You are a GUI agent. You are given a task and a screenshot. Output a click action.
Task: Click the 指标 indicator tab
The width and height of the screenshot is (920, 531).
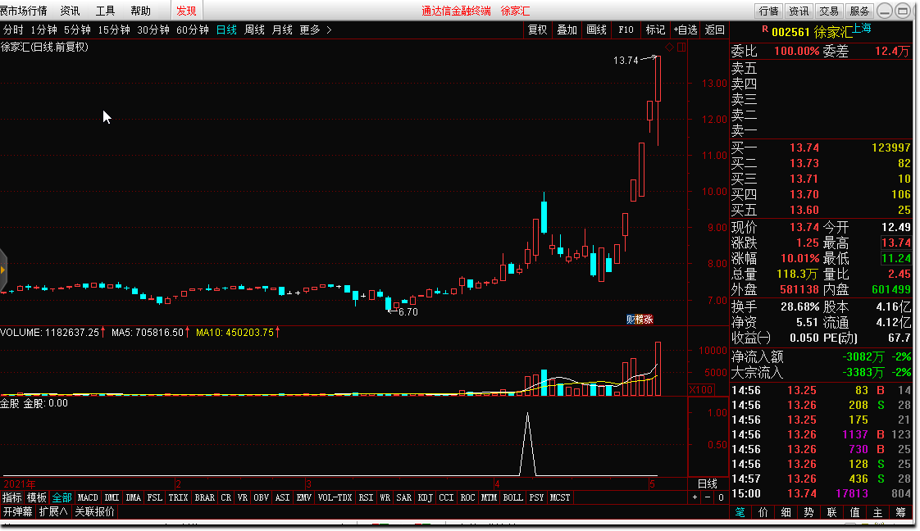click(11, 497)
